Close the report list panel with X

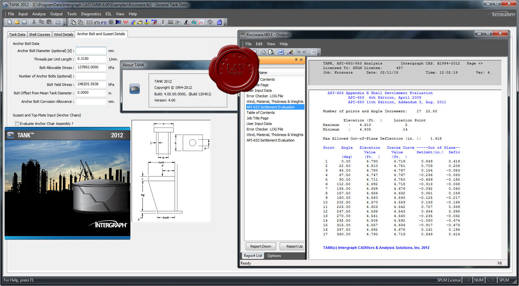[301, 60]
